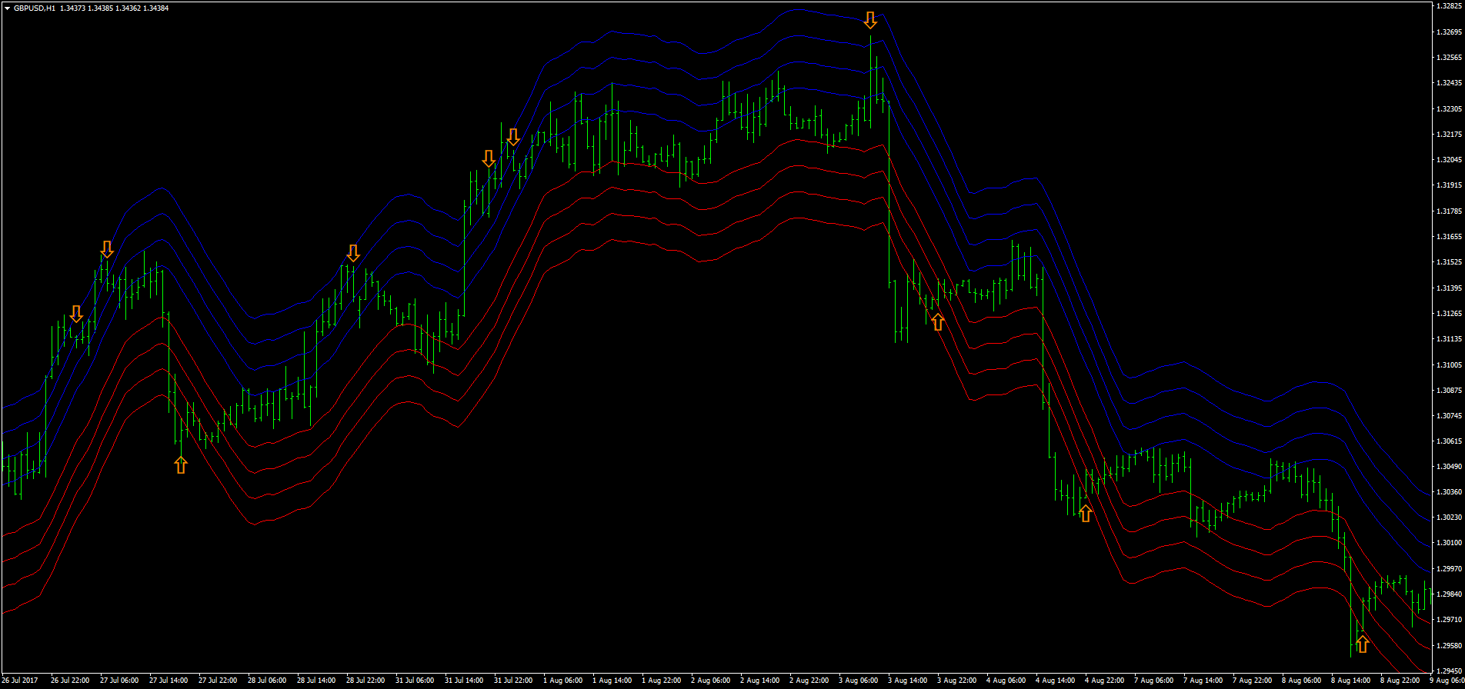This screenshot has width=1465, height=689.
Task: Click the 1.32825 price scale label
Action: click(x=1449, y=6)
